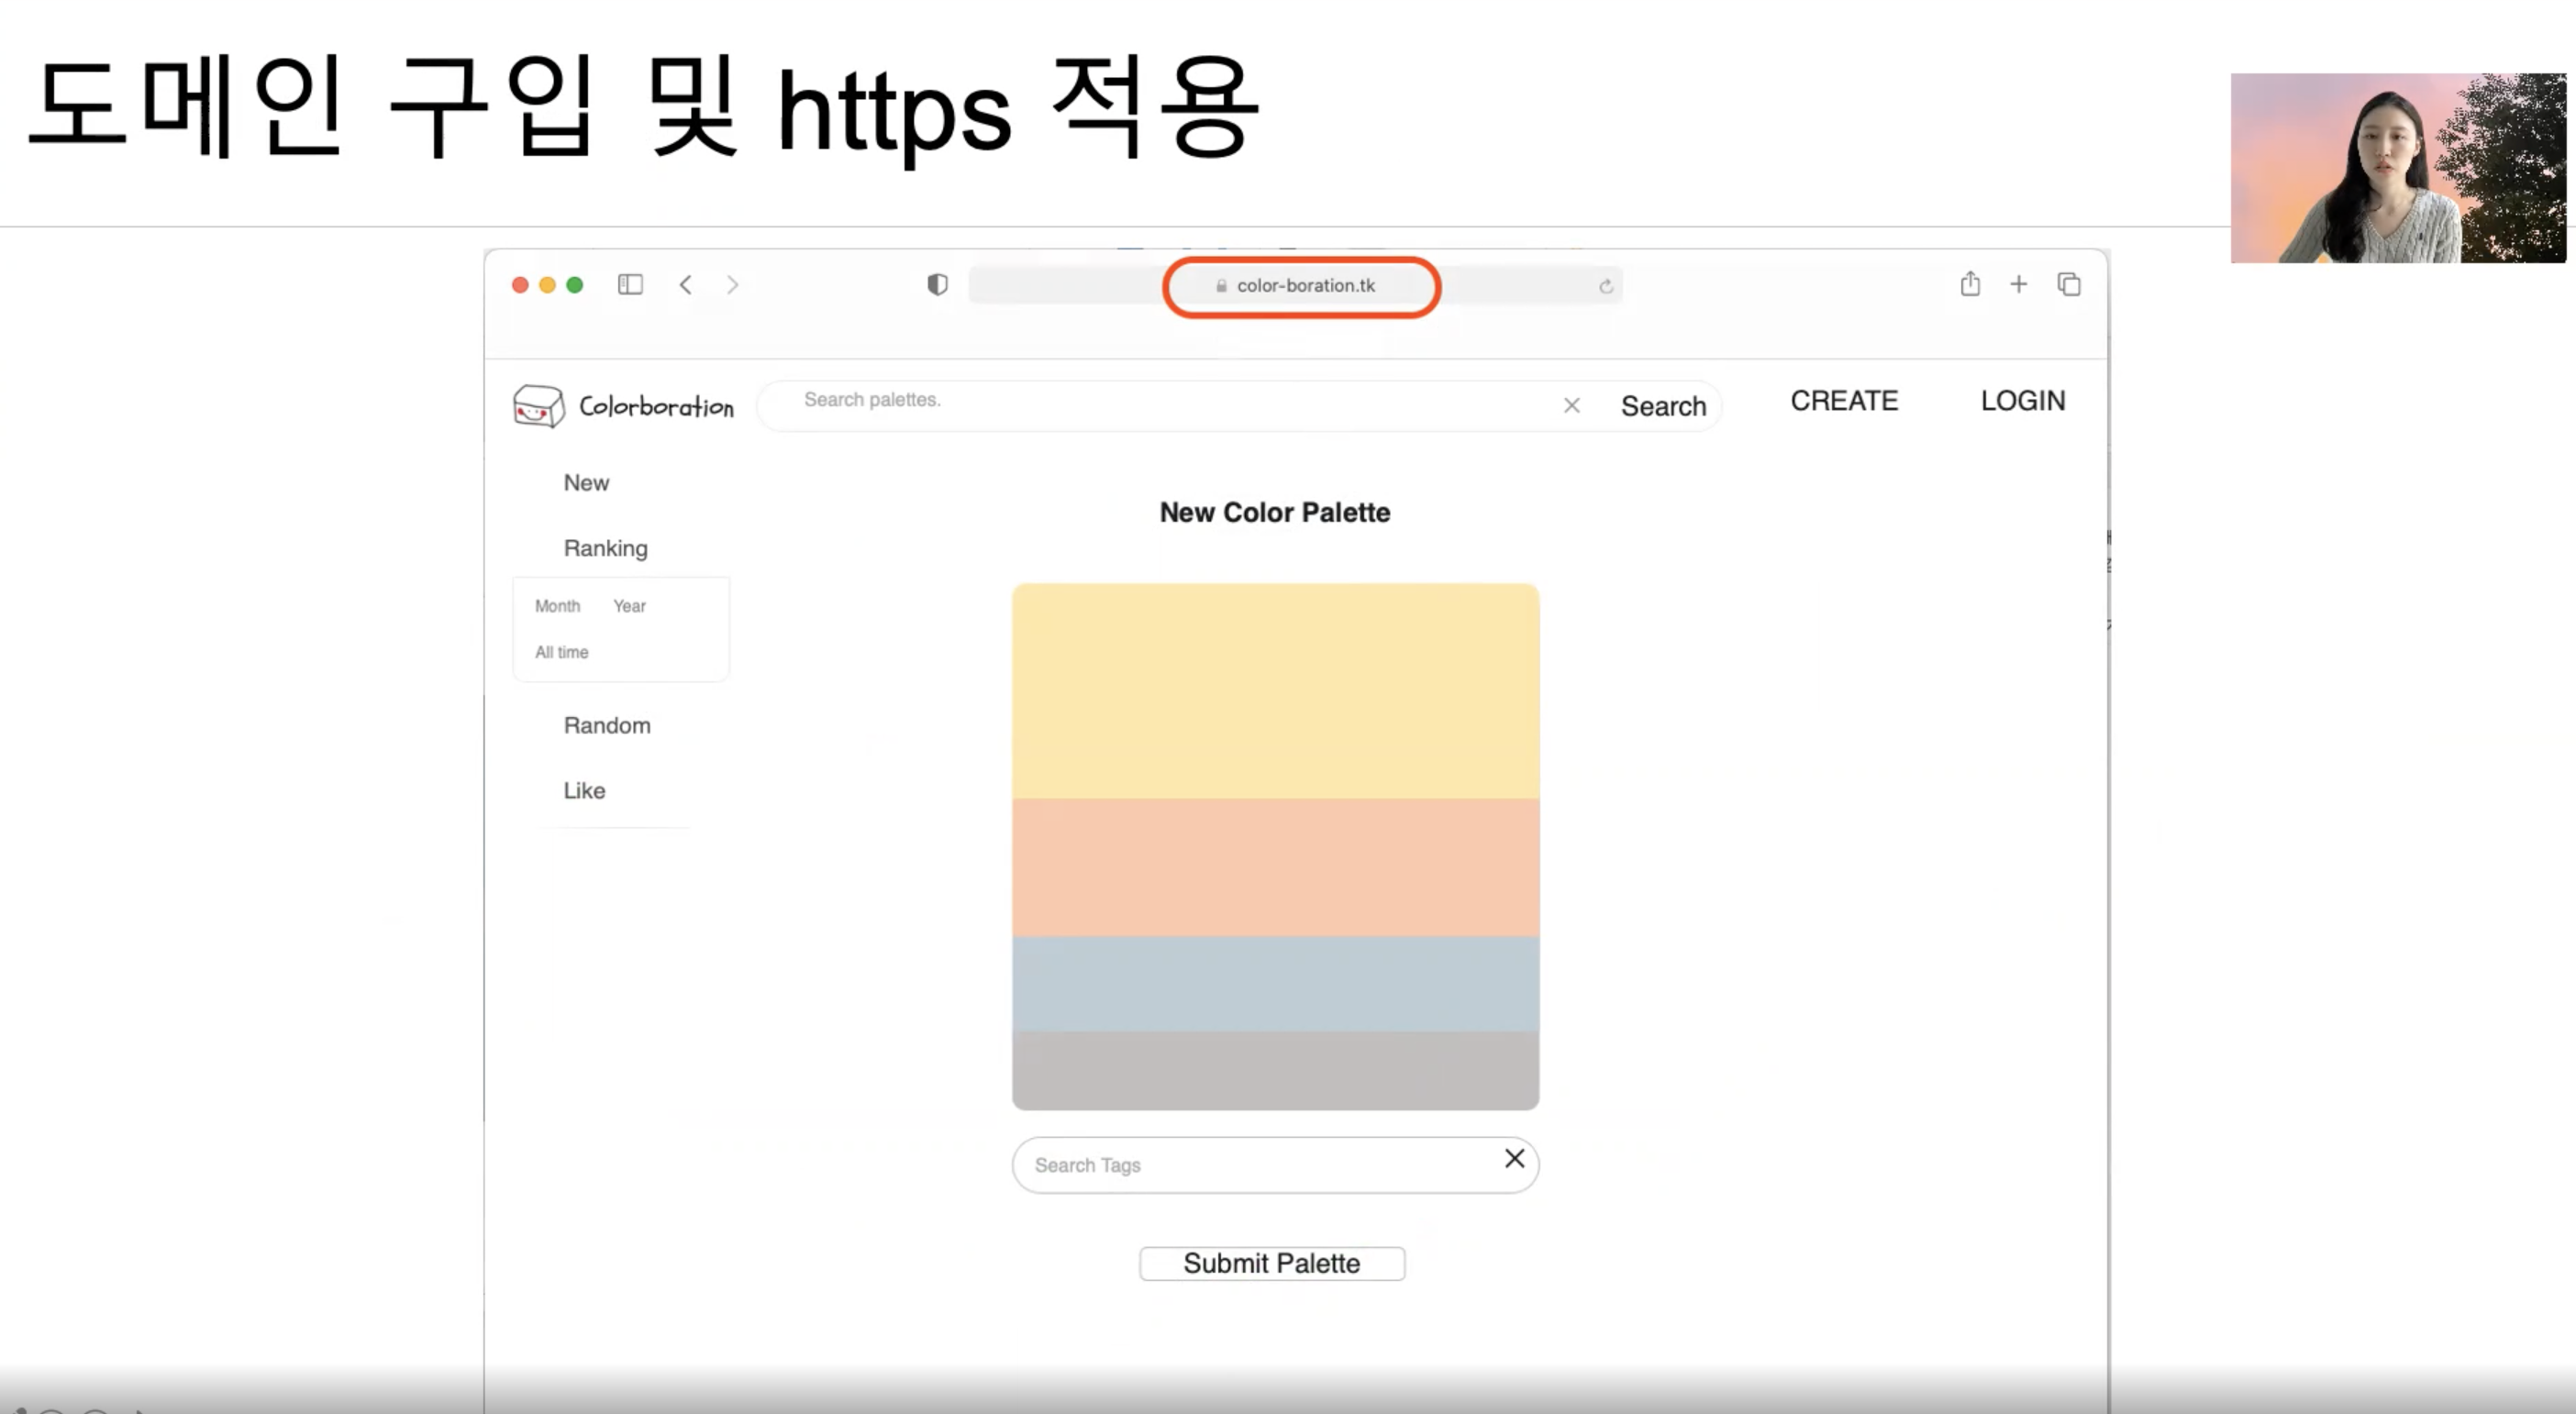Choose the All time ranking filter
Viewport: 2576px width, 1414px height.
[x=561, y=652]
